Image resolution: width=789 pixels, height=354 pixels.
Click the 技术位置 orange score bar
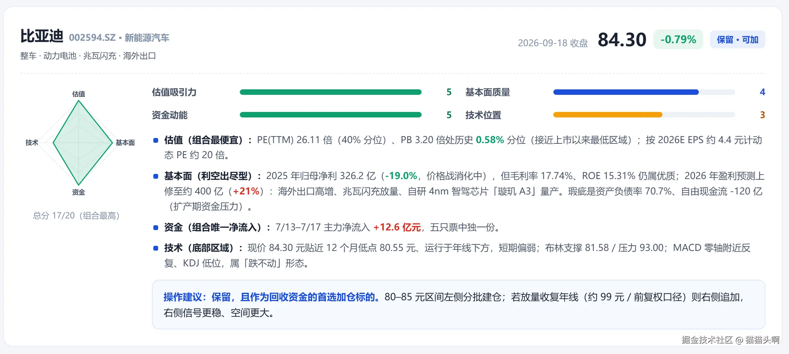pyautogui.click(x=644, y=115)
